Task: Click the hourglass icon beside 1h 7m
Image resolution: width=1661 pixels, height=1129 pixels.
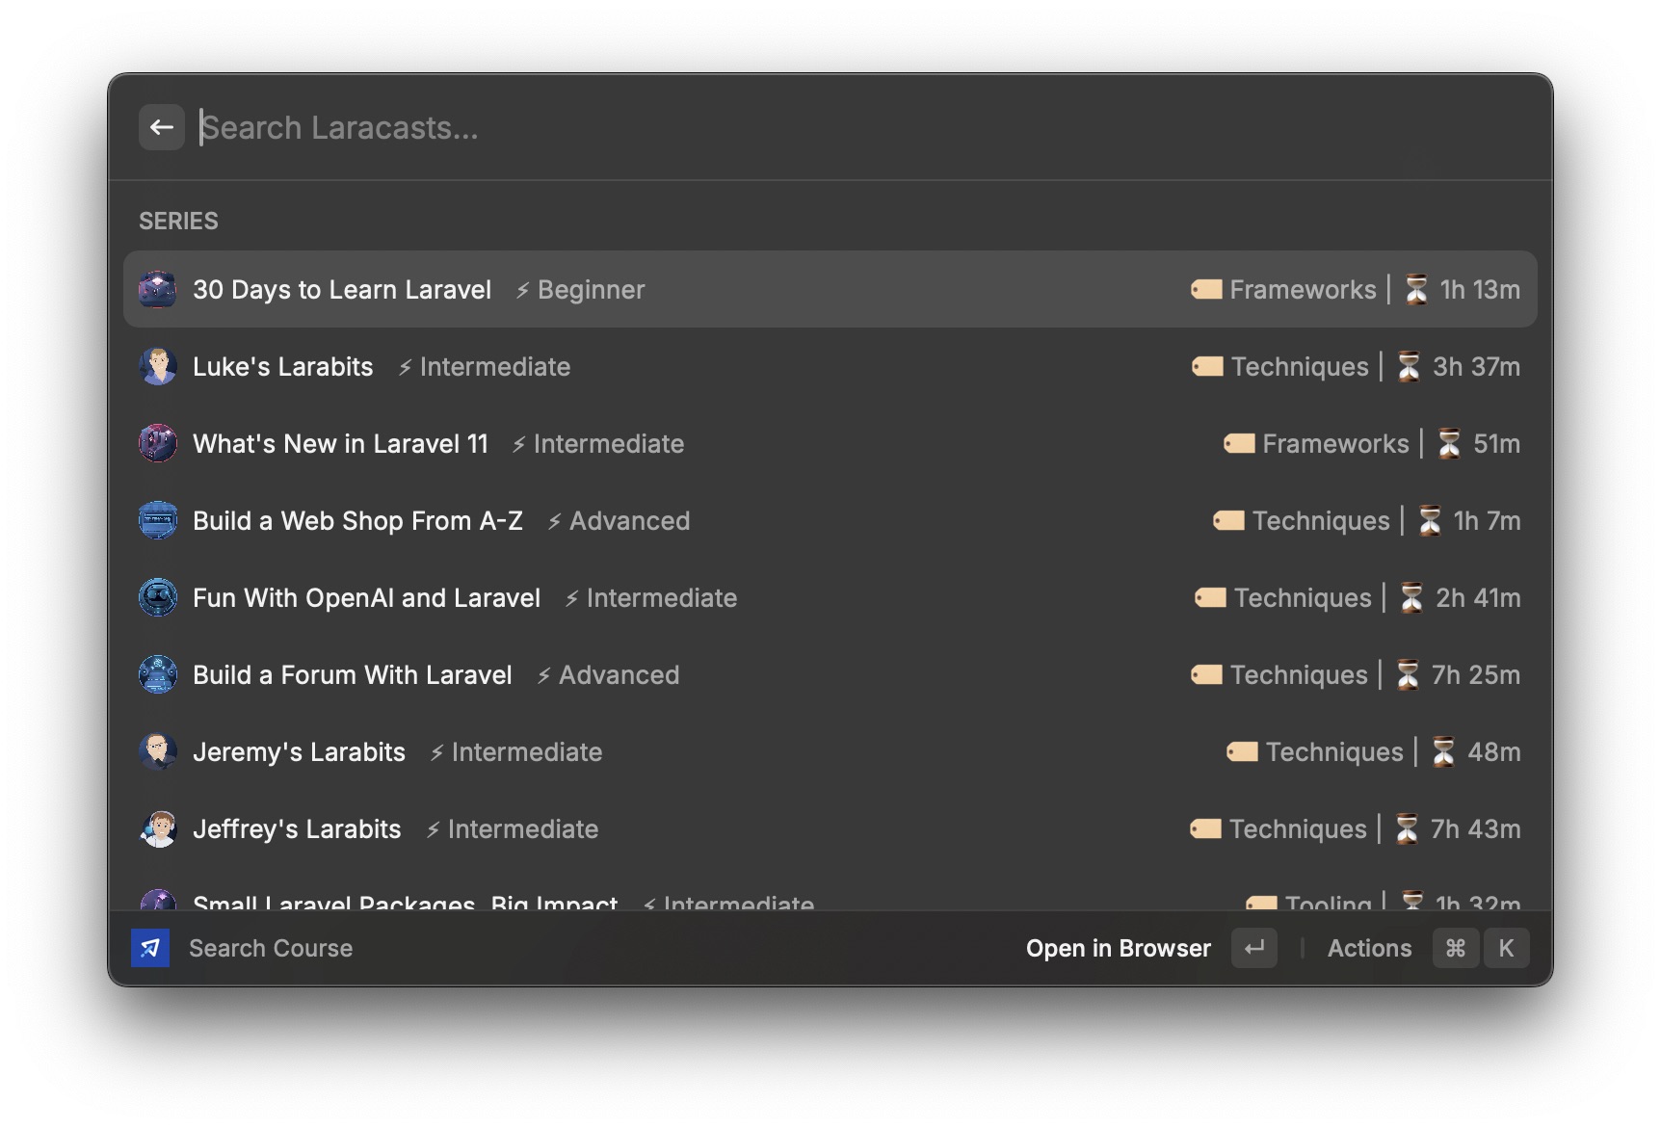Action: coord(1430,520)
